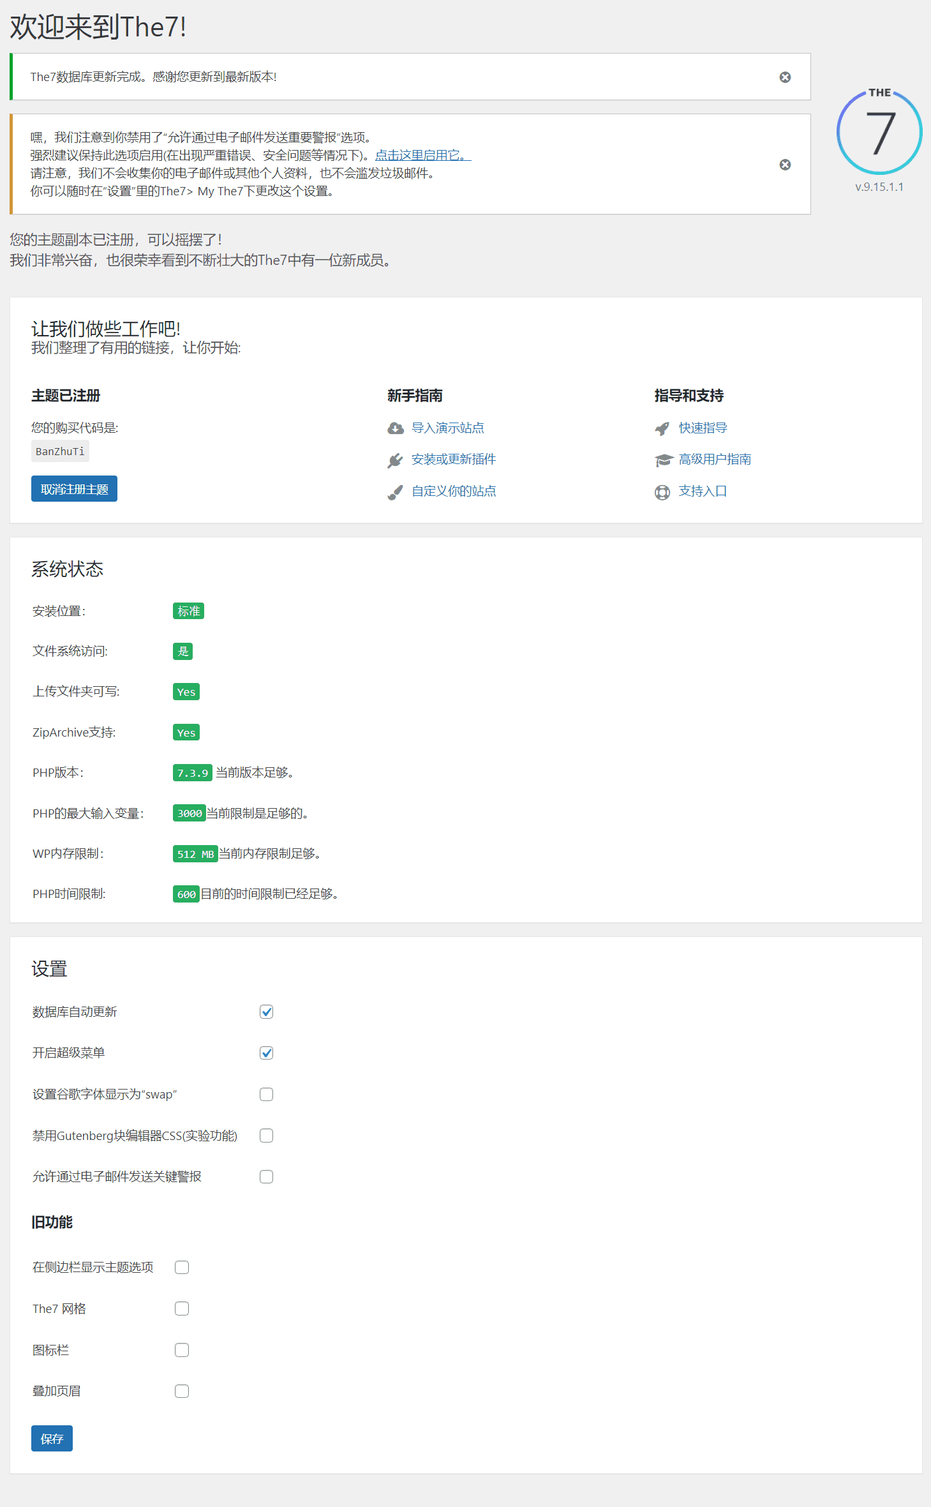Click the graduation cap icon beside 高级用户指南

[664, 460]
